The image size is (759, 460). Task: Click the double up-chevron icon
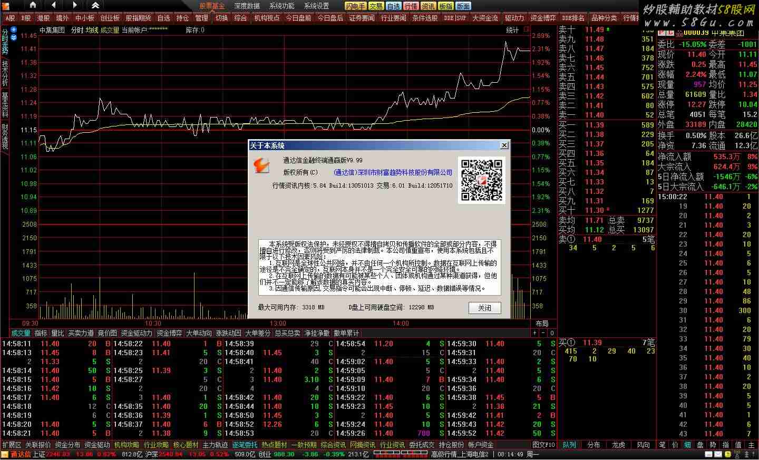[95, 5]
